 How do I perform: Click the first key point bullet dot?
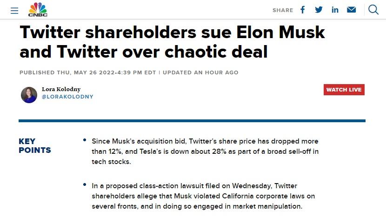click(x=85, y=140)
